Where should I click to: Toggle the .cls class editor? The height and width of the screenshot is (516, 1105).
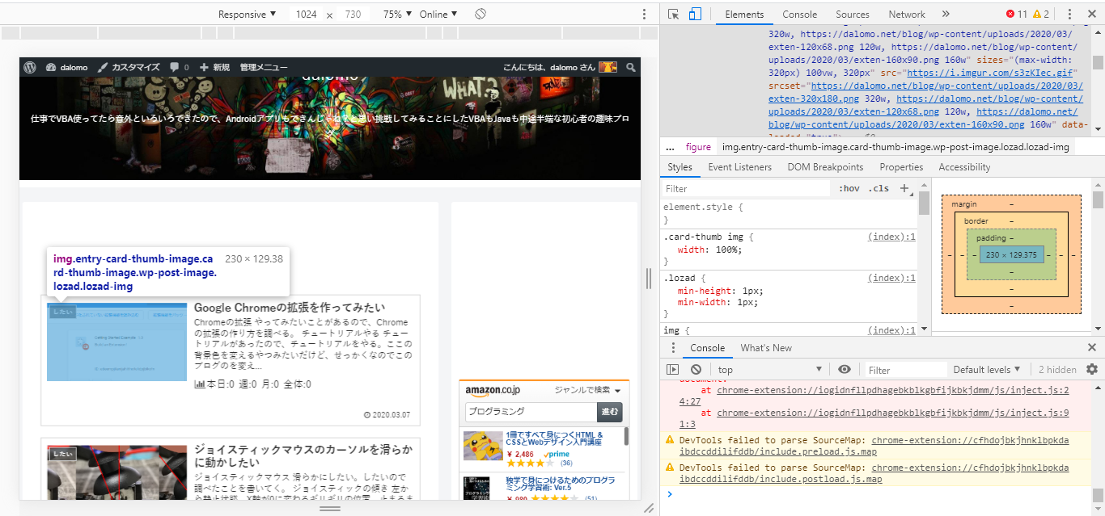coord(878,189)
